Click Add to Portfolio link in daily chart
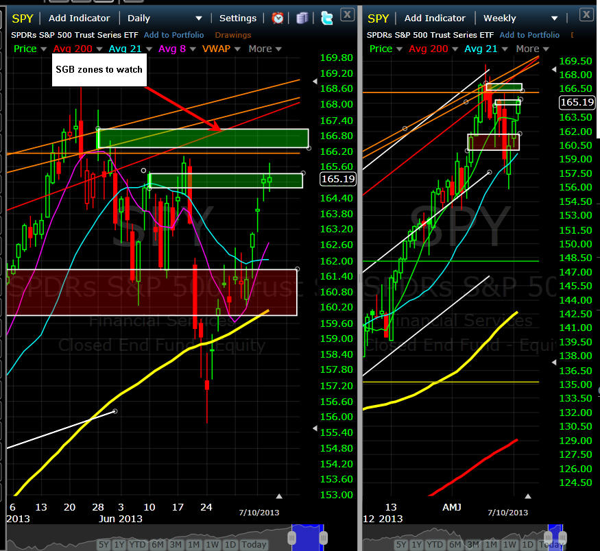 [x=174, y=34]
